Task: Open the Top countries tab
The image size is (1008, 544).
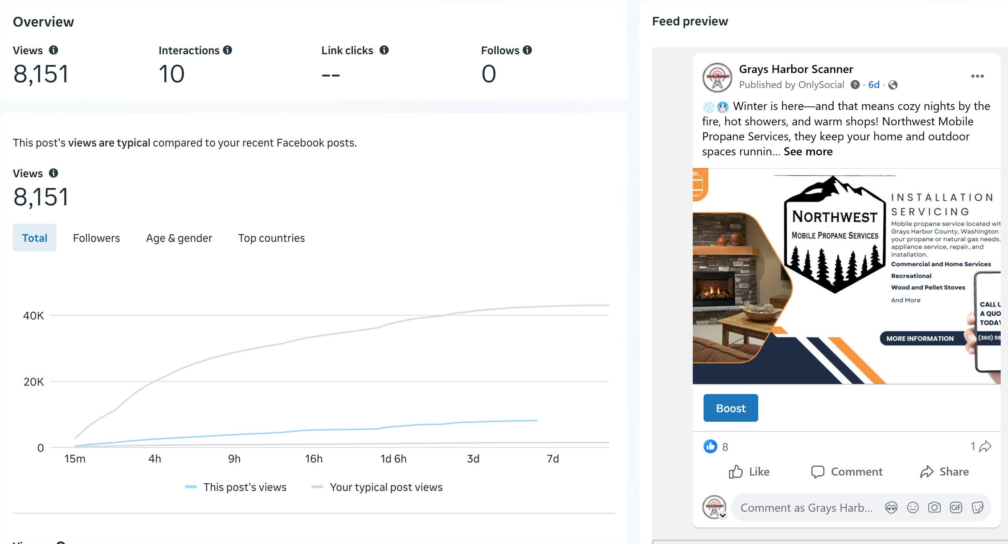Action: (271, 238)
